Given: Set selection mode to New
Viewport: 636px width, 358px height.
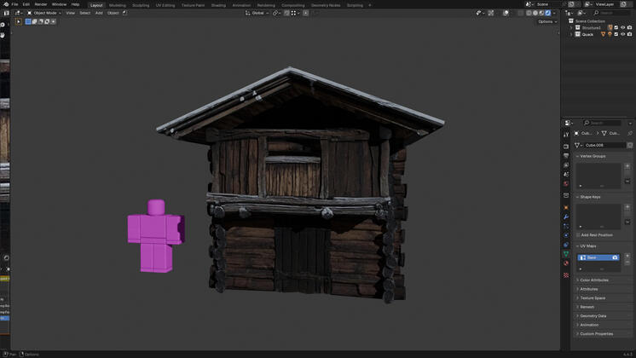Looking at the screenshot, I should pos(28,21).
